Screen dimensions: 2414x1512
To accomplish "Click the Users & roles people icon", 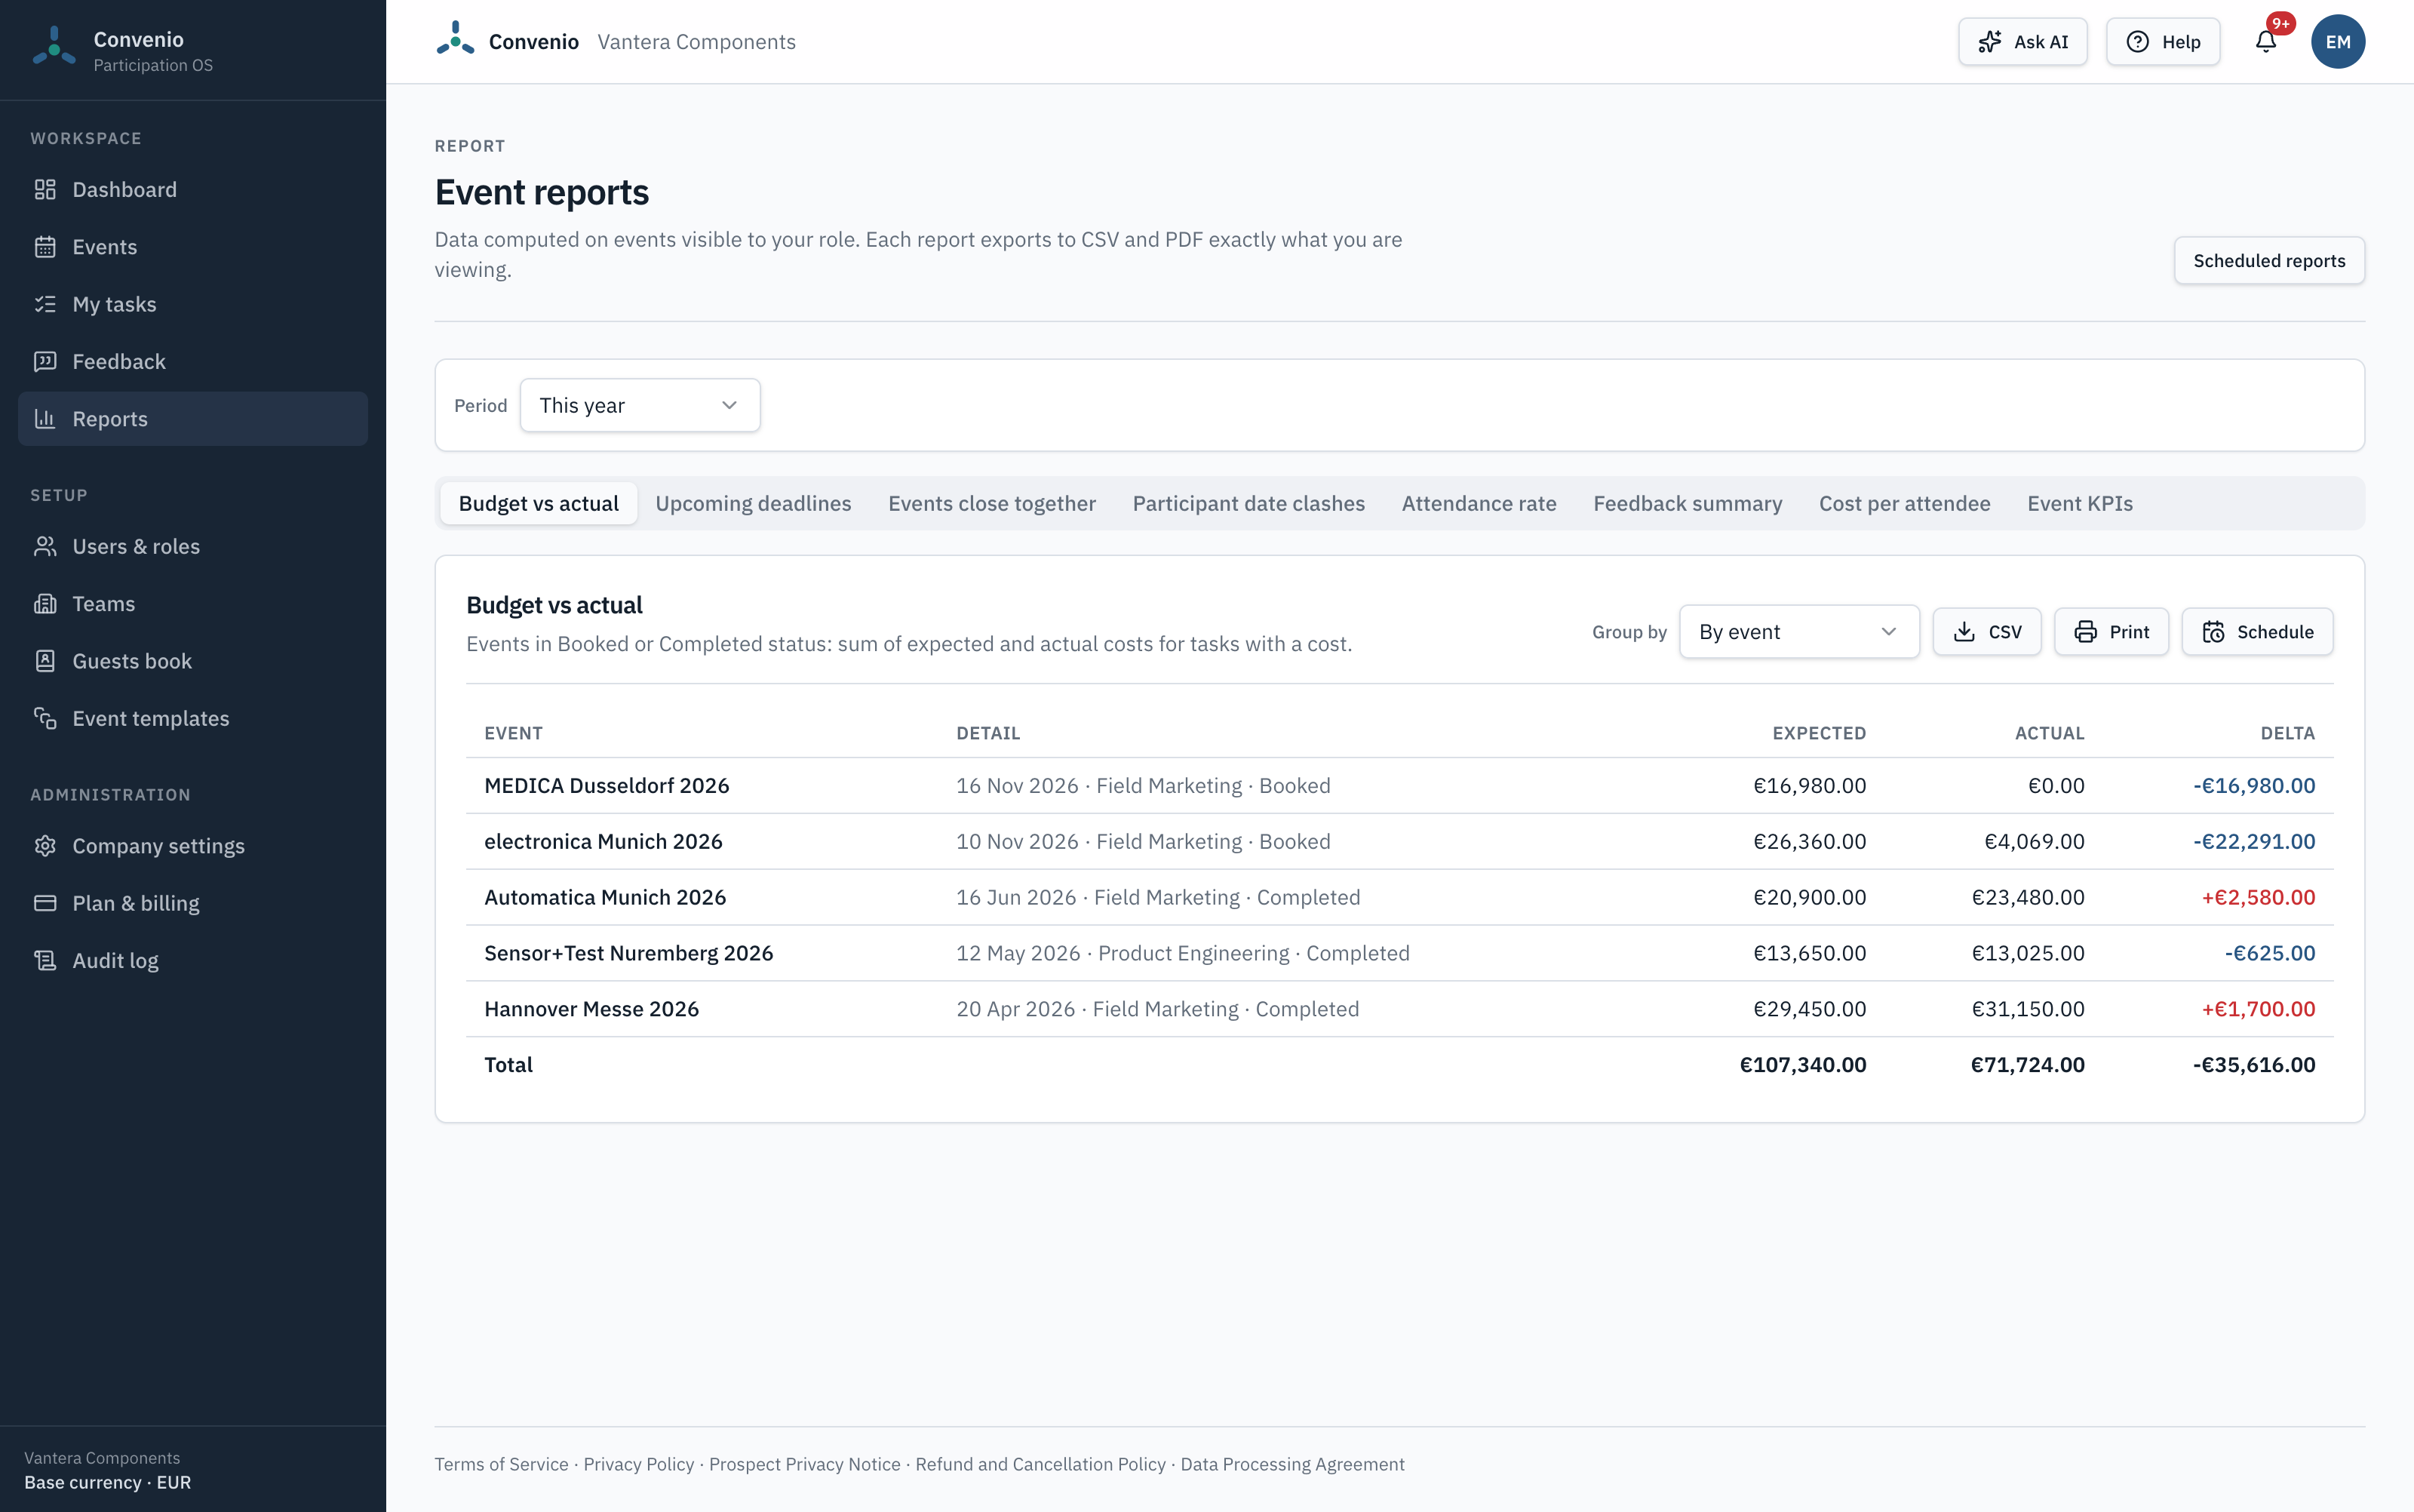I will [45, 546].
